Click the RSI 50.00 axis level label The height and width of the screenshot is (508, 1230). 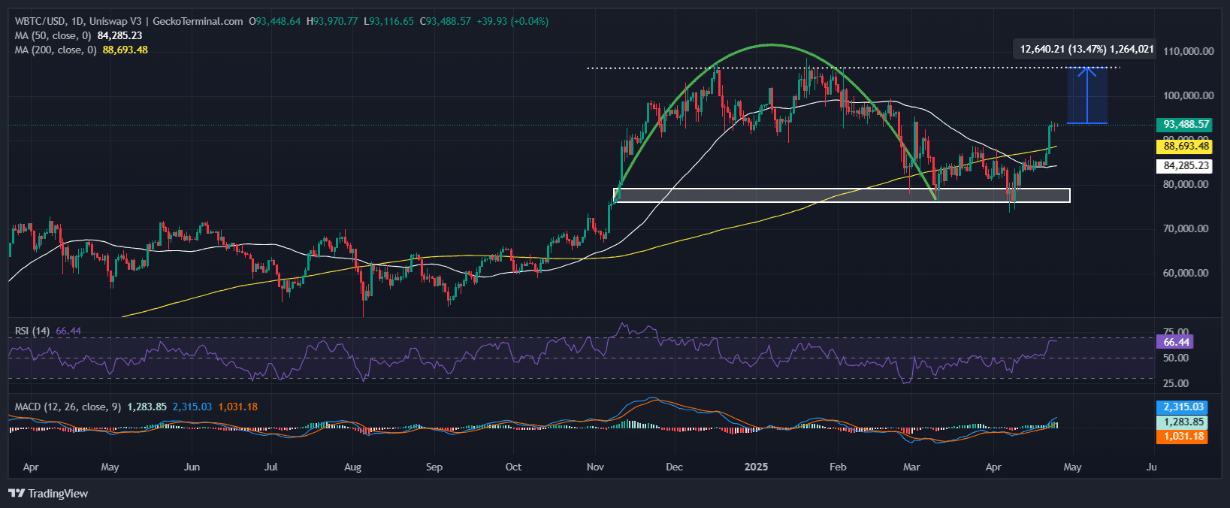(1176, 358)
